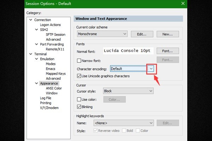Collapse the Terminal tree node
Viewport: 212px width, 141px height.
[31, 54]
